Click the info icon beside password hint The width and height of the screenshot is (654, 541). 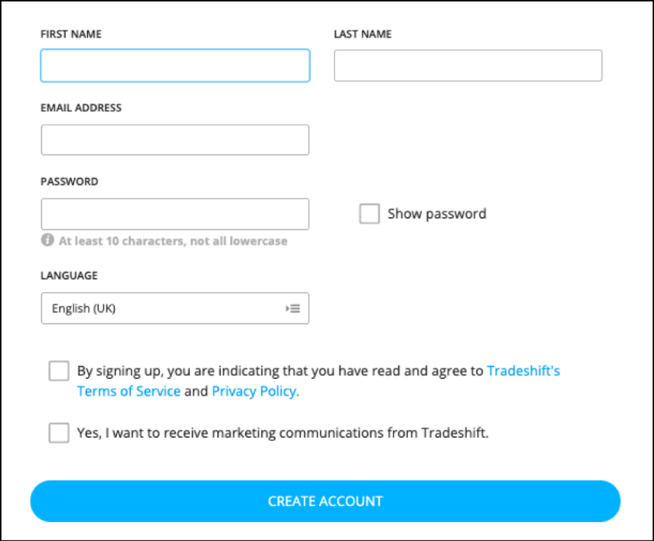(47, 240)
